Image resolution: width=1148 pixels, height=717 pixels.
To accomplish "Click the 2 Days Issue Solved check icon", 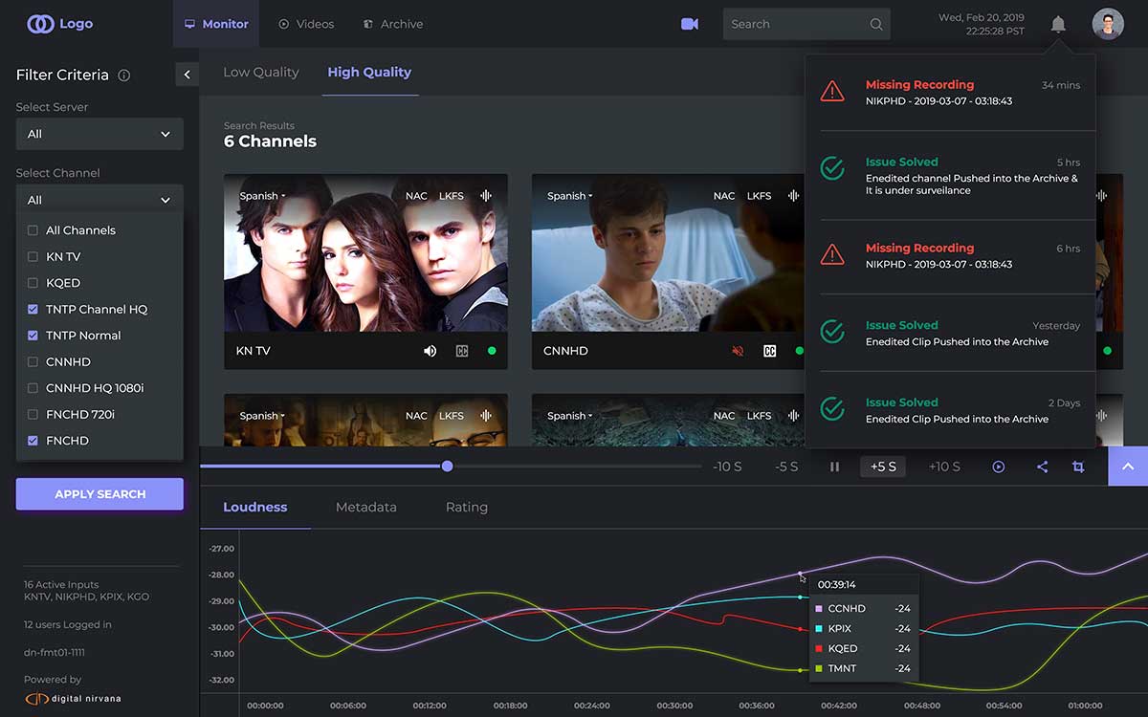I will (x=832, y=409).
